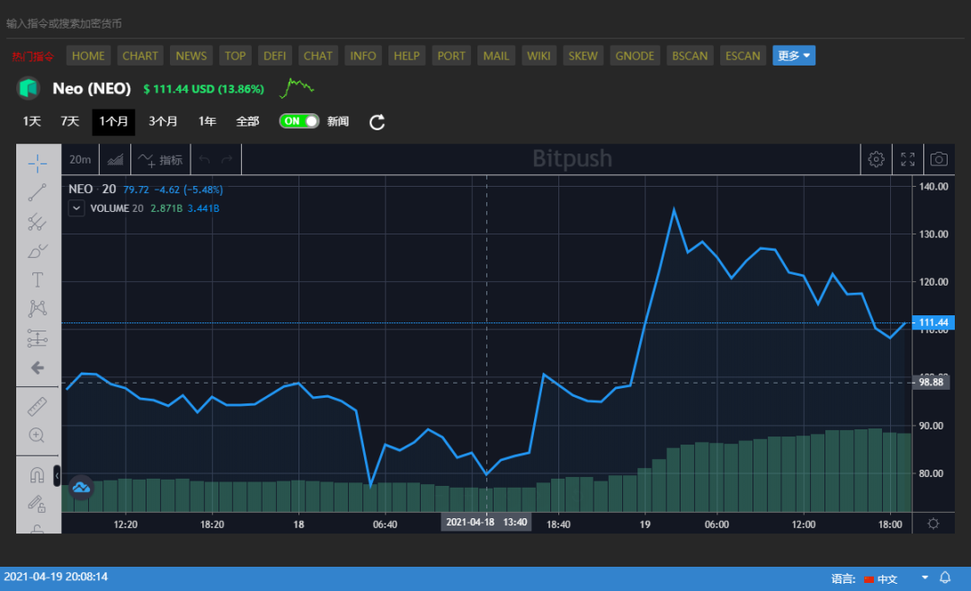This screenshot has width=971, height=591.
Task: Focus the command search input field
Action: click(x=483, y=23)
